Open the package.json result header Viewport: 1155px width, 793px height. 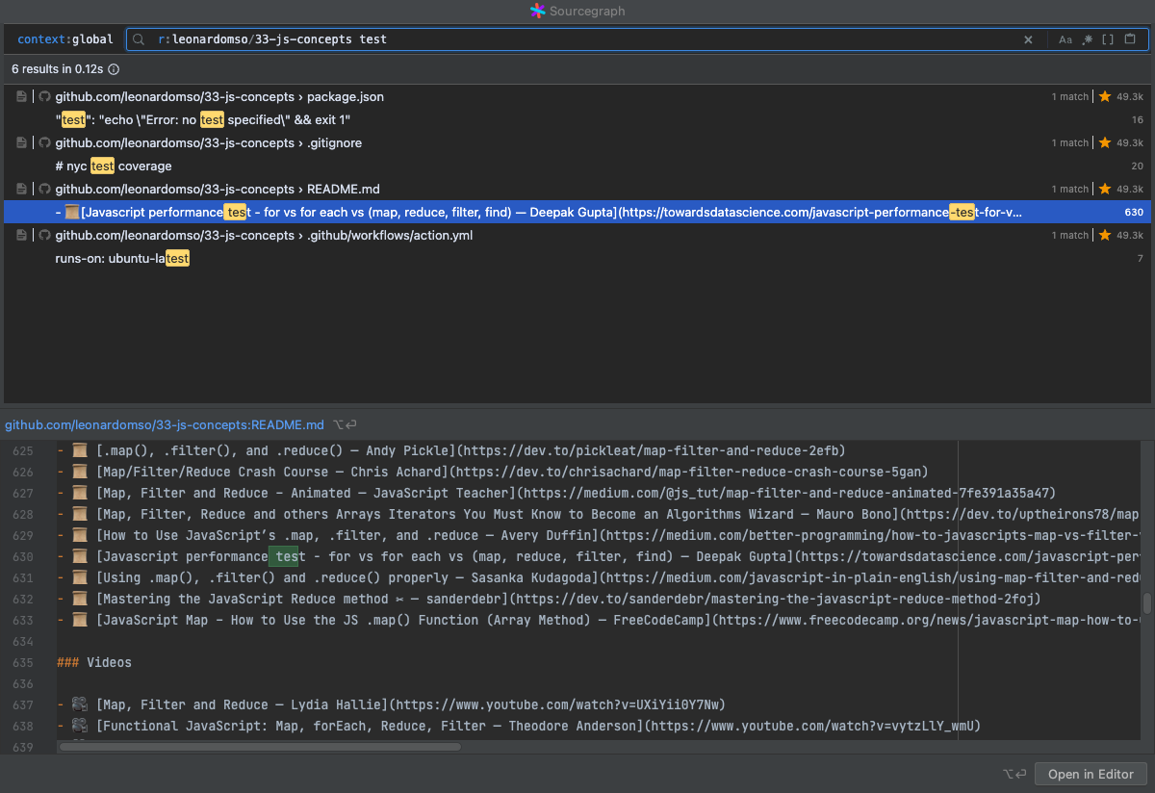click(x=577, y=96)
